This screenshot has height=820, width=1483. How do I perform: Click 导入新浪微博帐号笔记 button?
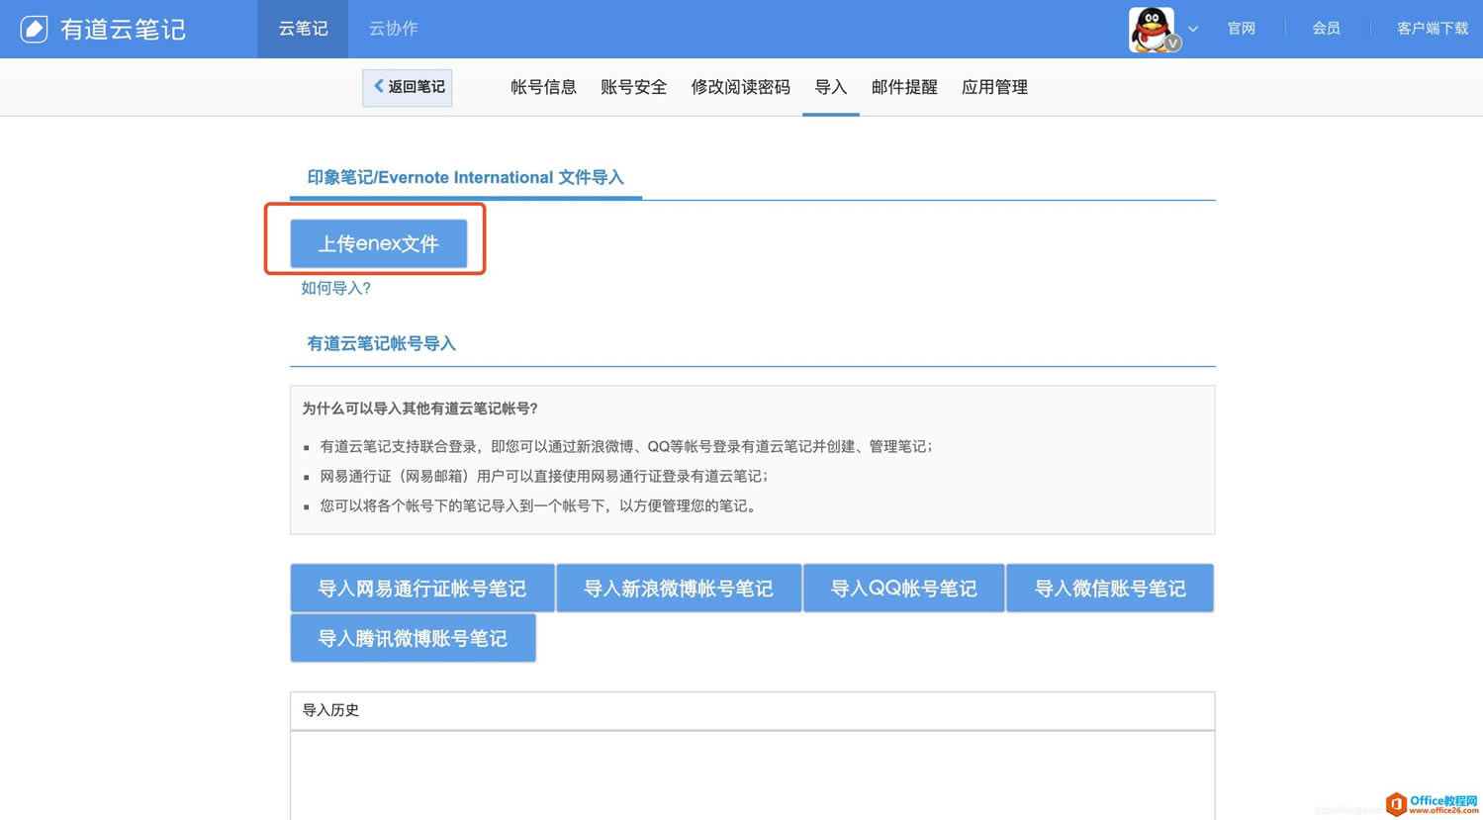679,589
